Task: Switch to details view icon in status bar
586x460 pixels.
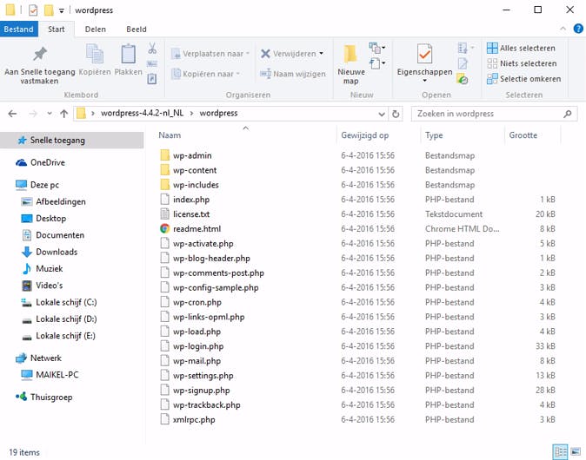Action: [560, 452]
